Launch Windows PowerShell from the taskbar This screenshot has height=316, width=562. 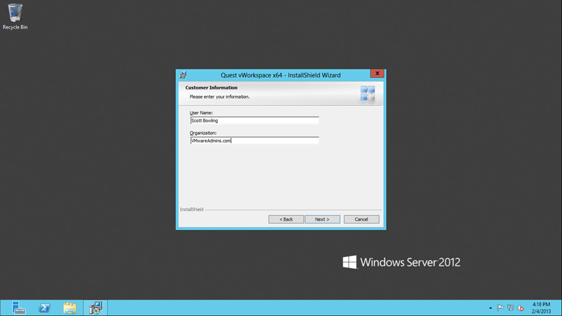[x=44, y=308]
